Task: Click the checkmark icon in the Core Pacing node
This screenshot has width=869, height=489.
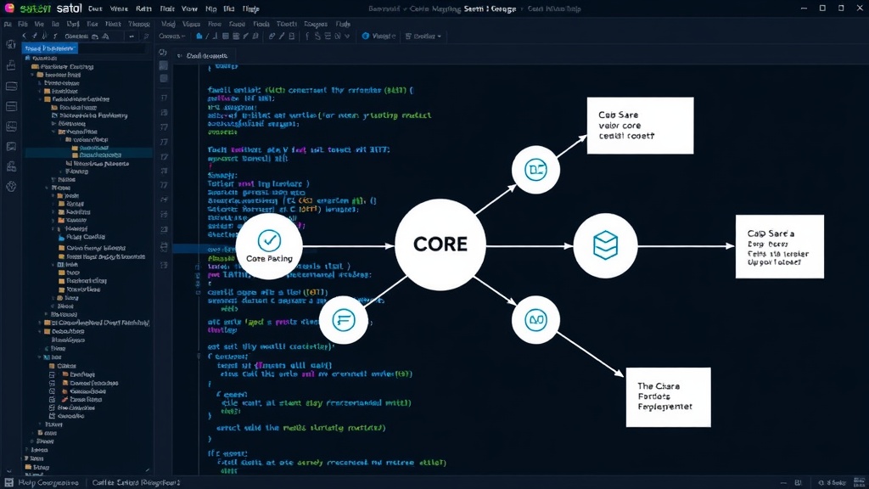Action: pyautogui.click(x=269, y=240)
